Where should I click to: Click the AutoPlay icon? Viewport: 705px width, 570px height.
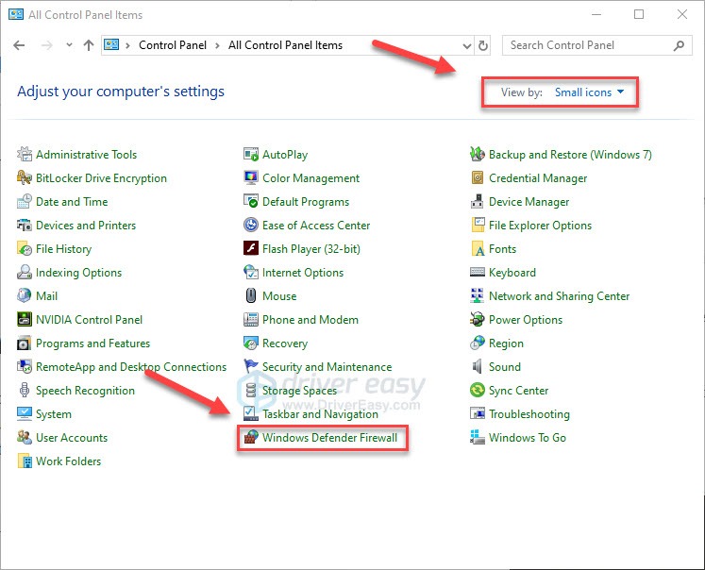pos(251,154)
